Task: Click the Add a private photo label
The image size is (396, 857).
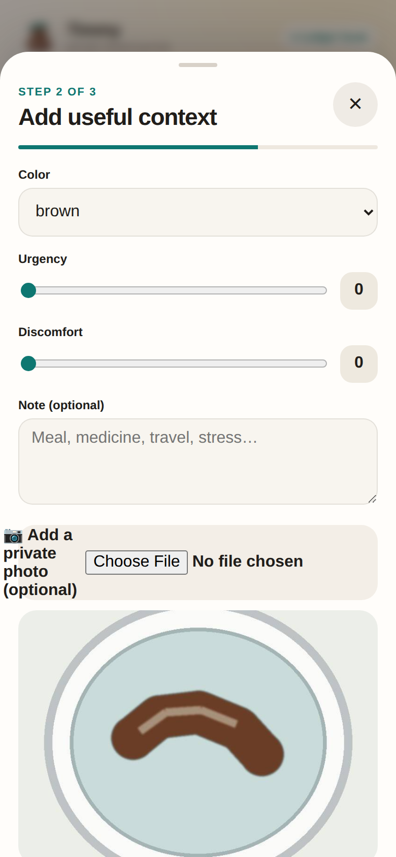Action: (x=40, y=562)
